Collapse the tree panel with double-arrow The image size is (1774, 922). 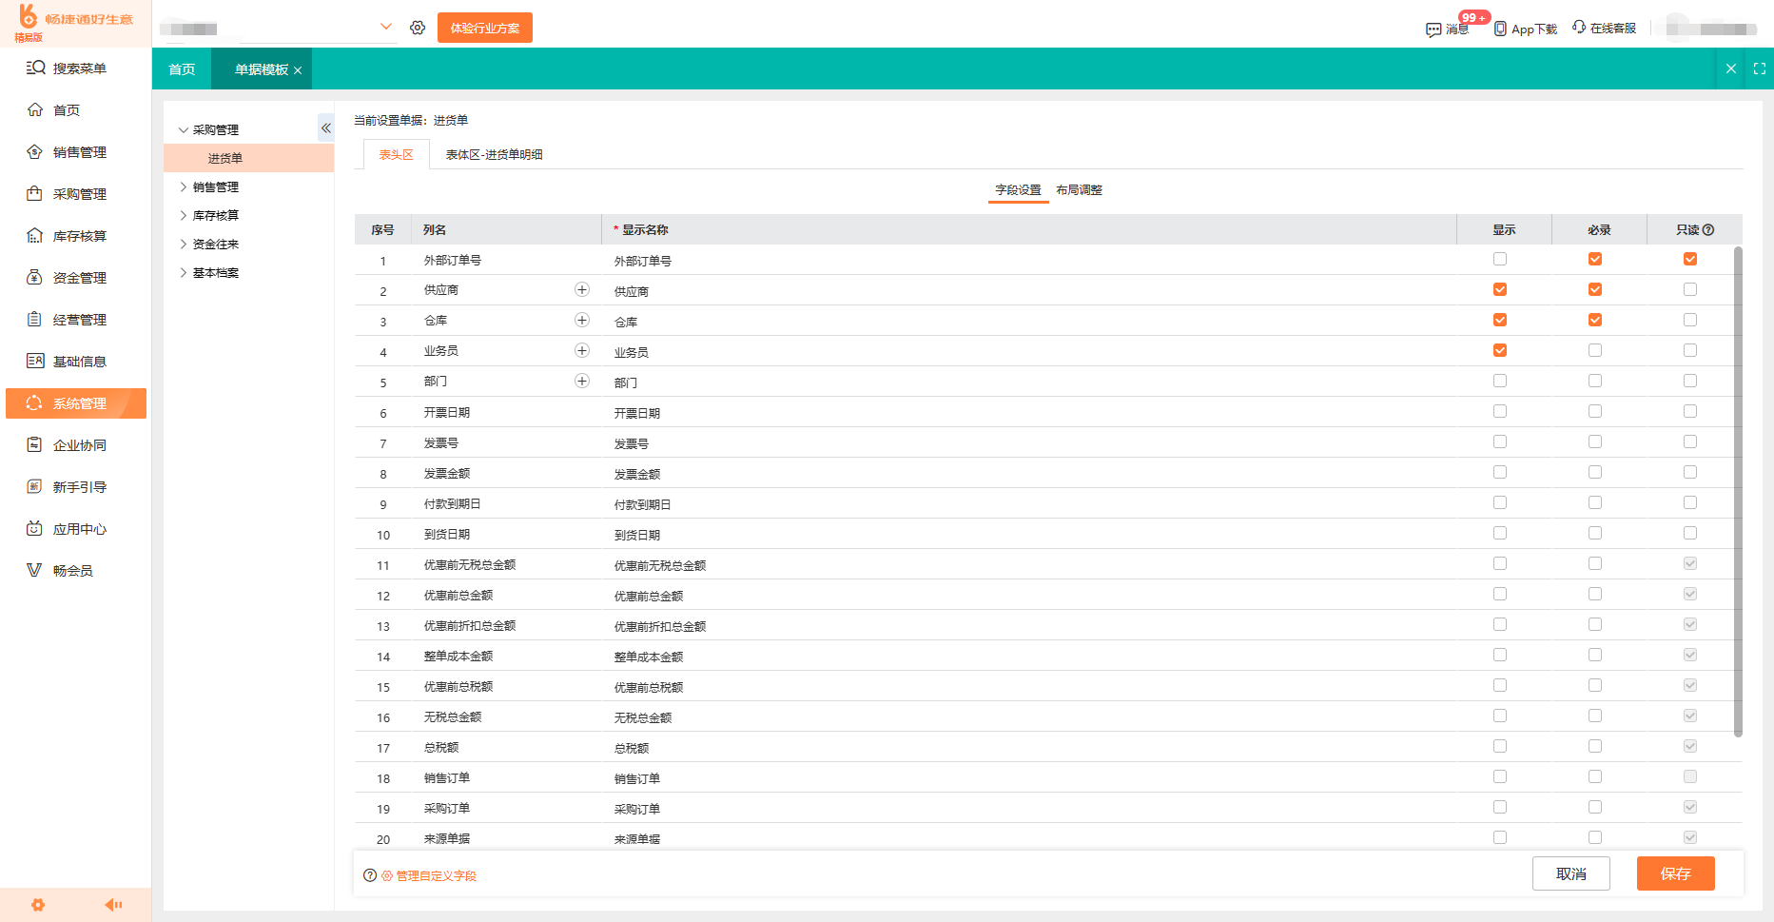tap(325, 128)
